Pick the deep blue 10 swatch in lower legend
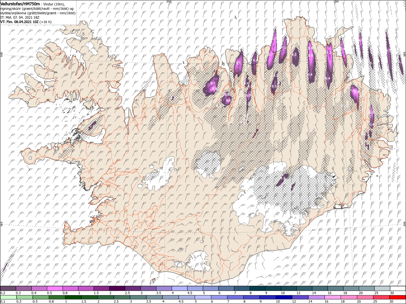The width and height of the screenshot is (406, 304). pyautogui.click(x=284, y=297)
